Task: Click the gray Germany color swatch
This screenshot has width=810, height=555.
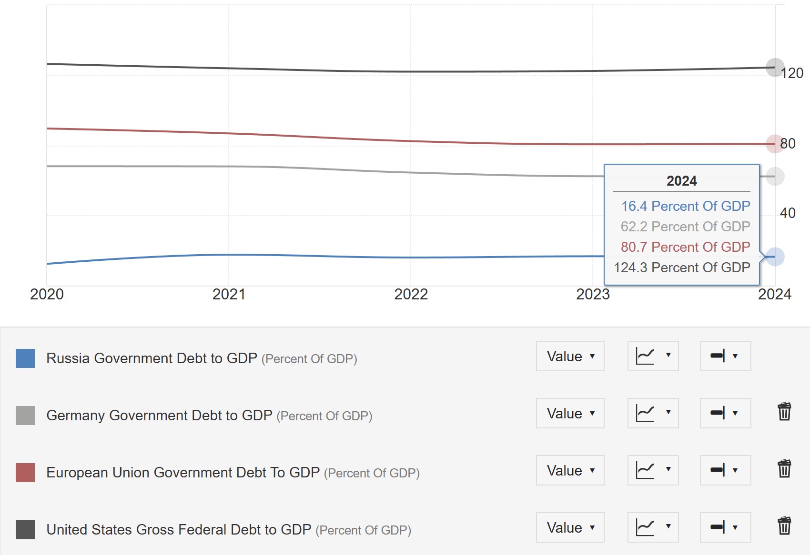Action: pos(25,415)
